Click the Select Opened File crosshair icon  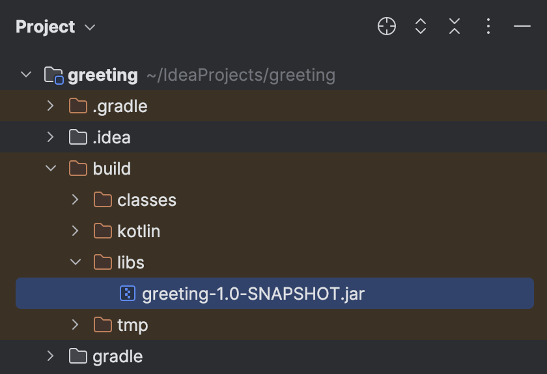click(x=387, y=27)
